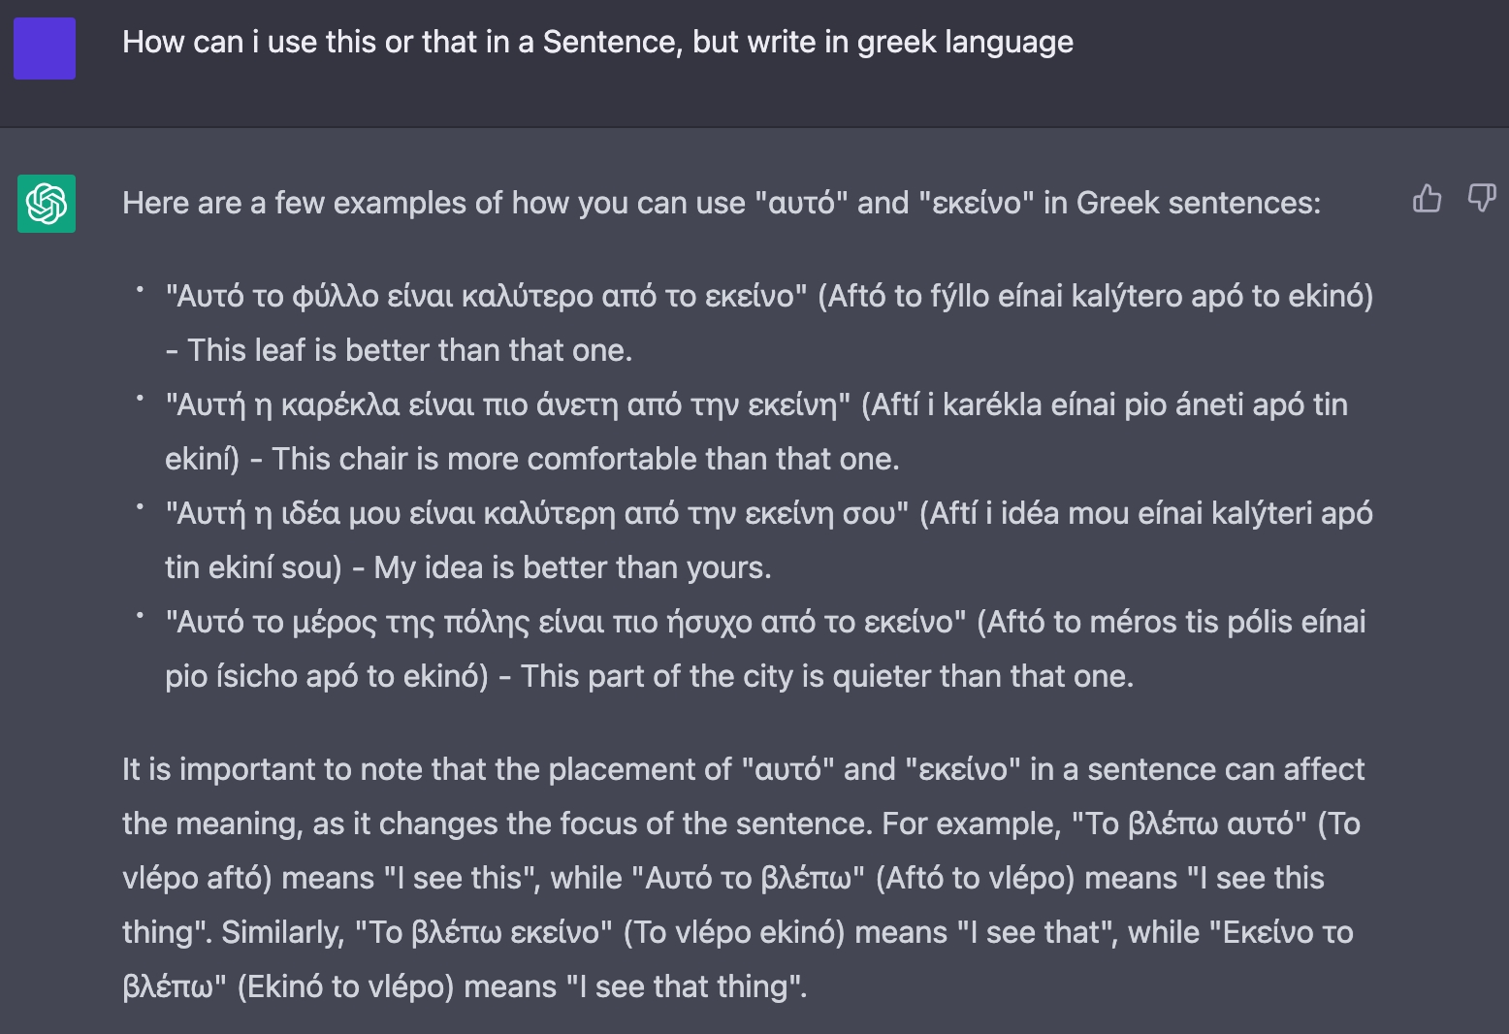Click 'My idea is better than yours' text

pyautogui.click(x=572, y=567)
